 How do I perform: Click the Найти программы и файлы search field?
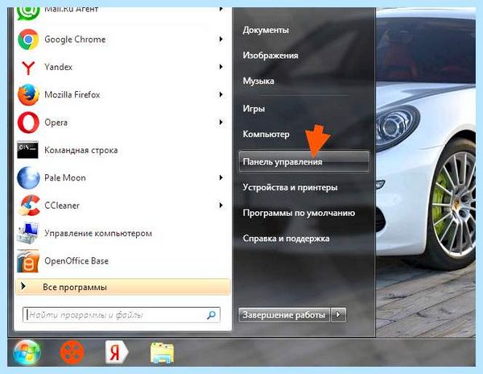(x=122, y=315)
